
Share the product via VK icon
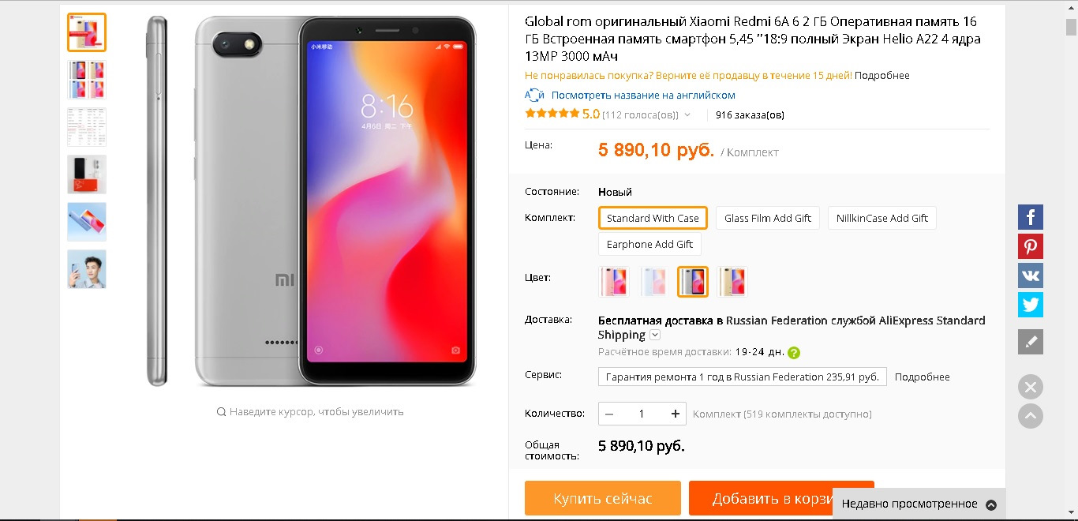click(1031, 275)
